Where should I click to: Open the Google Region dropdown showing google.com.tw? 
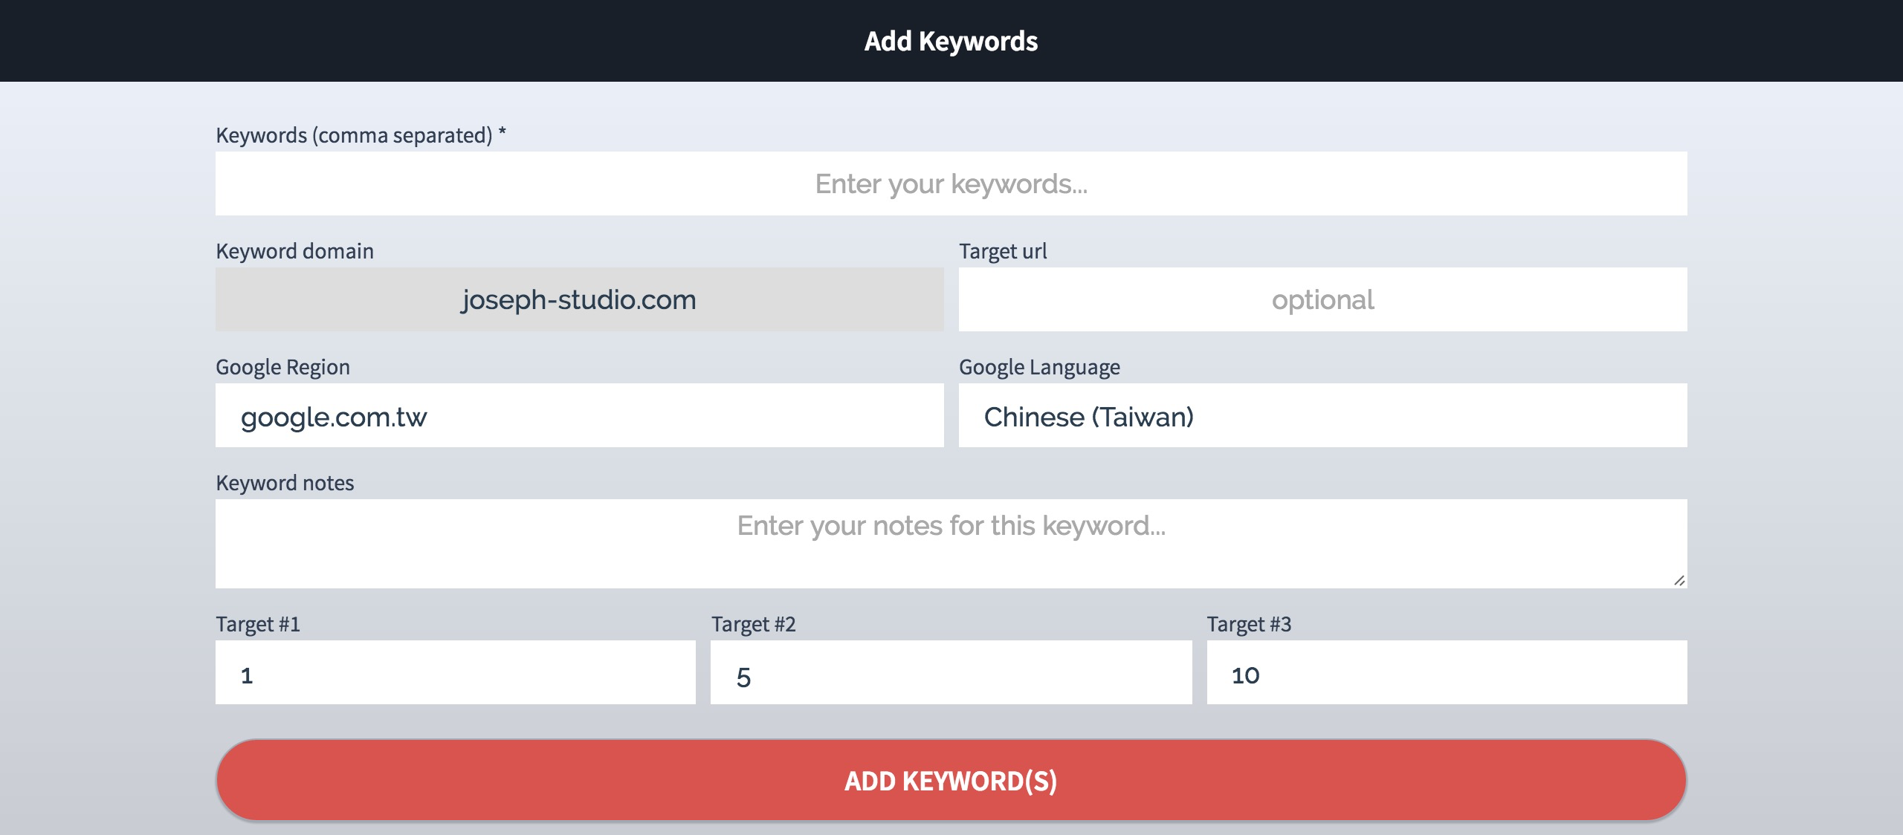(579, 415)
